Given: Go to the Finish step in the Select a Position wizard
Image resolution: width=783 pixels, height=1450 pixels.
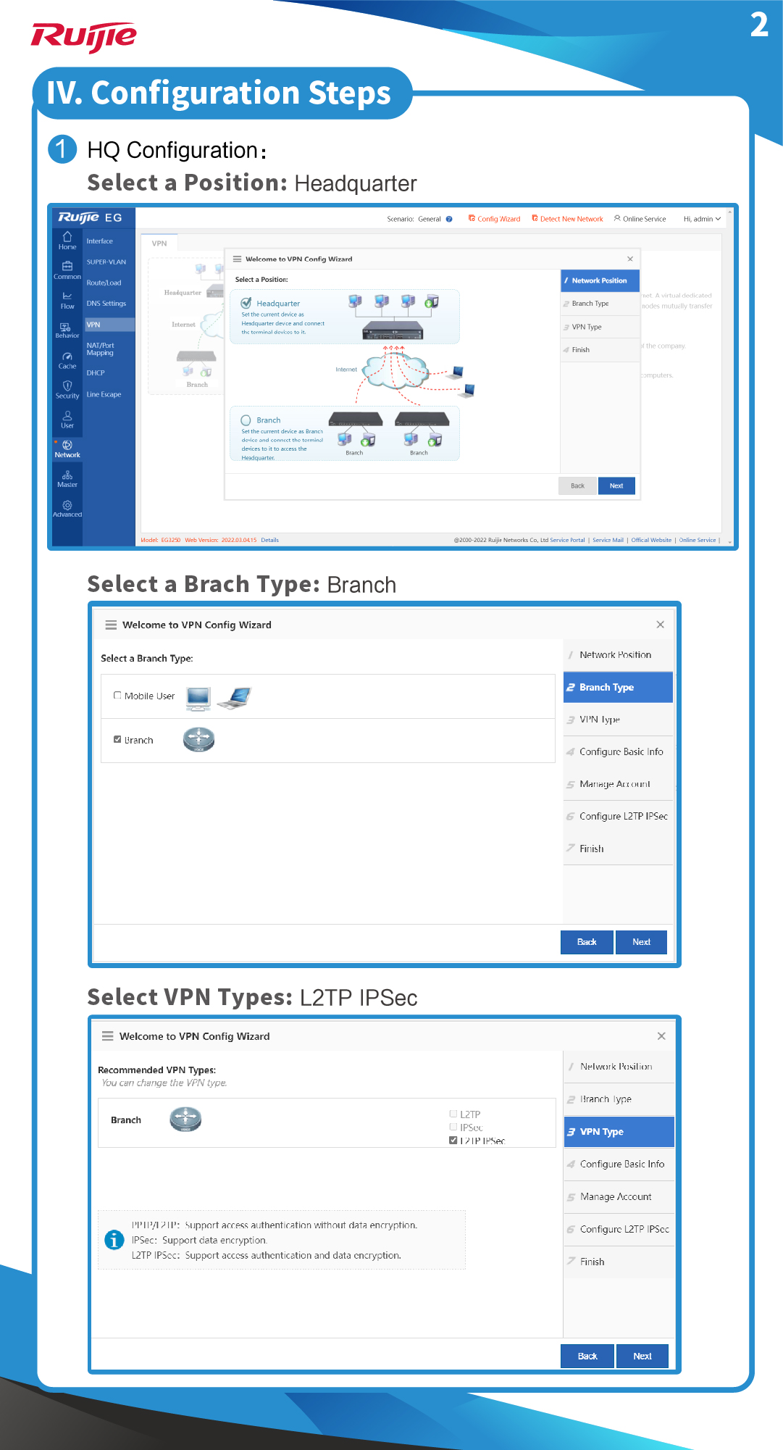Looking at the screenshot, I should (x=600, y=350).
